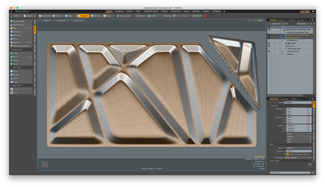Activate the Twist rotate tool
The image size is (325, 187).
pos(15,53)
